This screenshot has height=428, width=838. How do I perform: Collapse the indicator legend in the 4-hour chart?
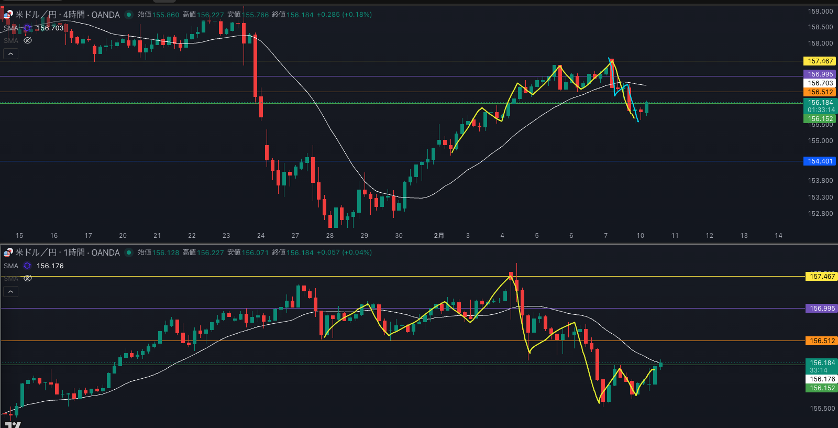point(10,53)
